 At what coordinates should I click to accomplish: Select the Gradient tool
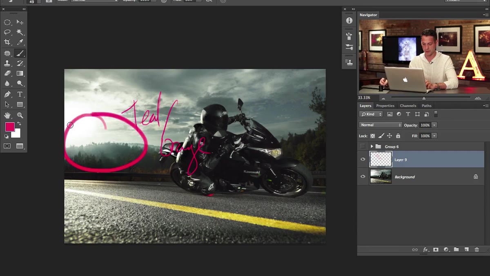click(x=20, y=73)
